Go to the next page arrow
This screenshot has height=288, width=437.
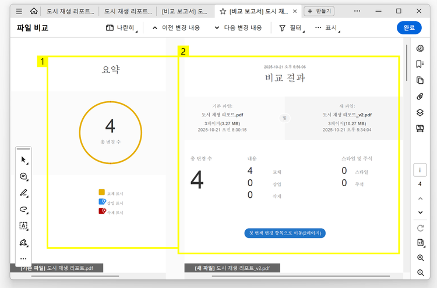tap(420, 212)
